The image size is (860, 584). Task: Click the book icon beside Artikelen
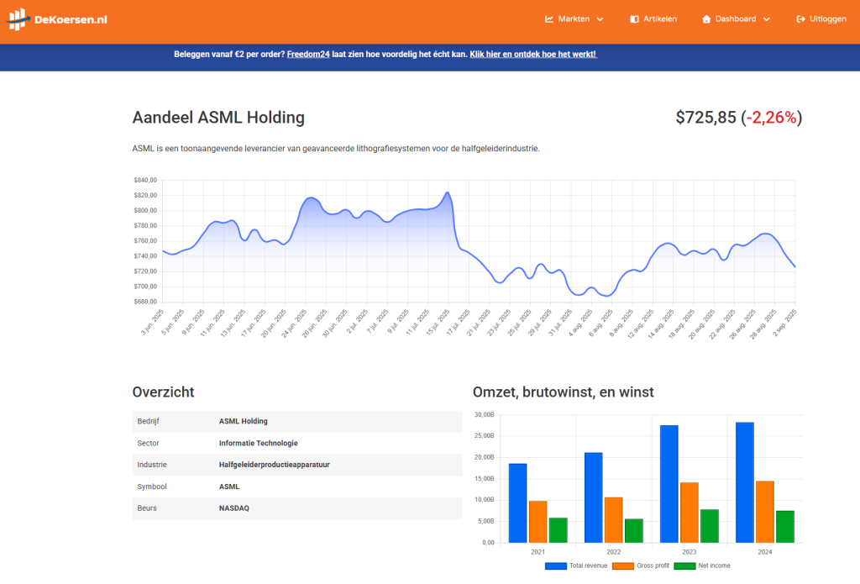[634, 19]
